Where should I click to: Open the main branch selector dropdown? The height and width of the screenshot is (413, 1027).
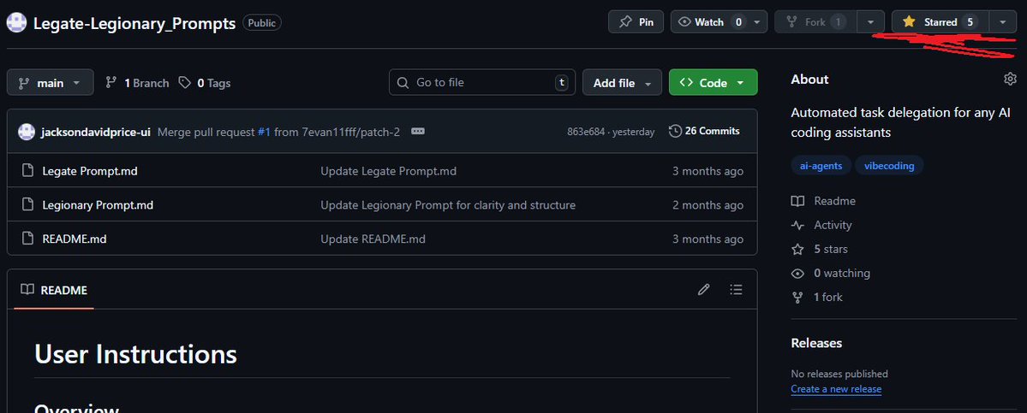coord(51,82)
